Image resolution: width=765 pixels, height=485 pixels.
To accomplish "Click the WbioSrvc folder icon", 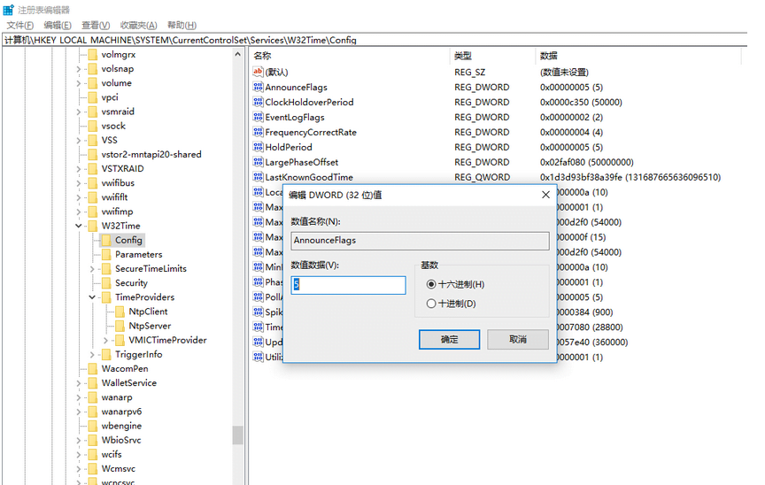I will point(92,440).
